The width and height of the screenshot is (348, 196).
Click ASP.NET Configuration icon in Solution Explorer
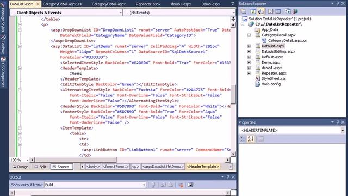coord(295,11)
